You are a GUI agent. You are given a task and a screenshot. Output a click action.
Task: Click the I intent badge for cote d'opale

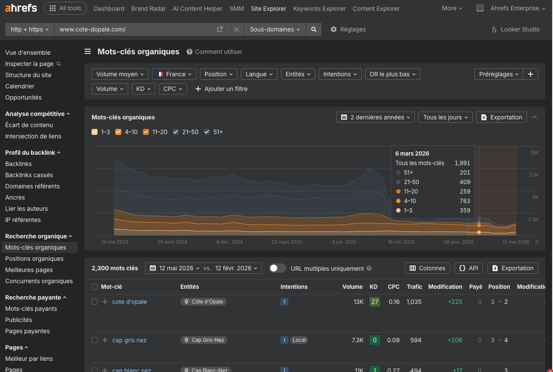coord(284,302)
